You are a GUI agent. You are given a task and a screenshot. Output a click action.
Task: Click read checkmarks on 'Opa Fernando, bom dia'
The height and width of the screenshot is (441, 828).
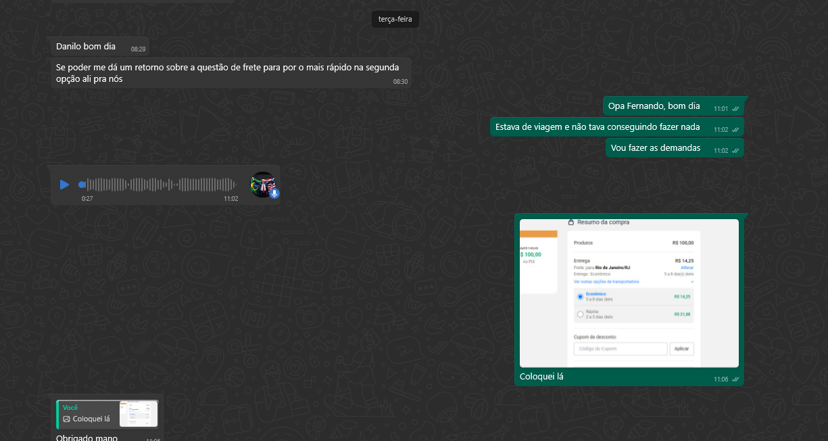point(735,109)
